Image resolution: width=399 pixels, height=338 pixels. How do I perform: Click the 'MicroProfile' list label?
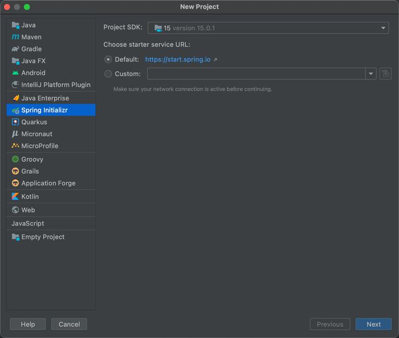(x=40, y=146)
